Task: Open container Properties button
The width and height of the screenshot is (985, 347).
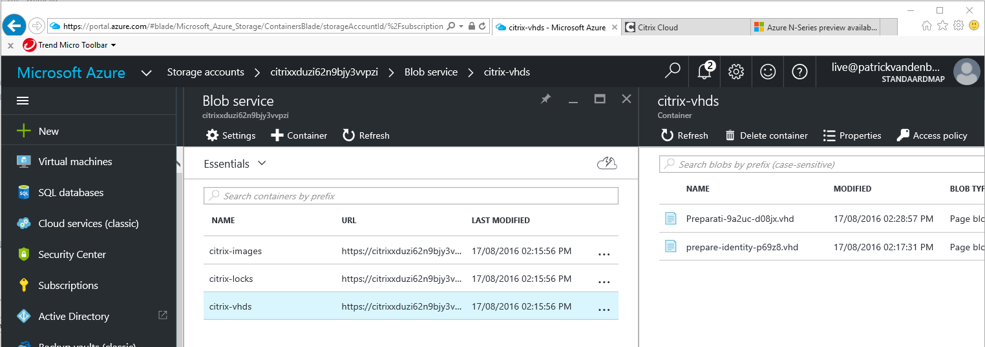Action: click(852, 135)
